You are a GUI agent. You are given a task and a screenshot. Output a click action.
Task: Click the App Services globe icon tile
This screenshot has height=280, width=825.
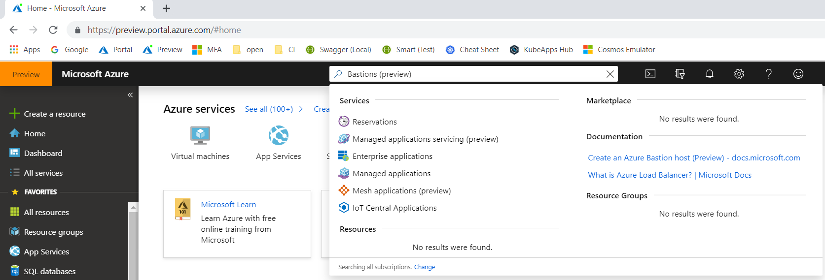click(x=279, y=135)
